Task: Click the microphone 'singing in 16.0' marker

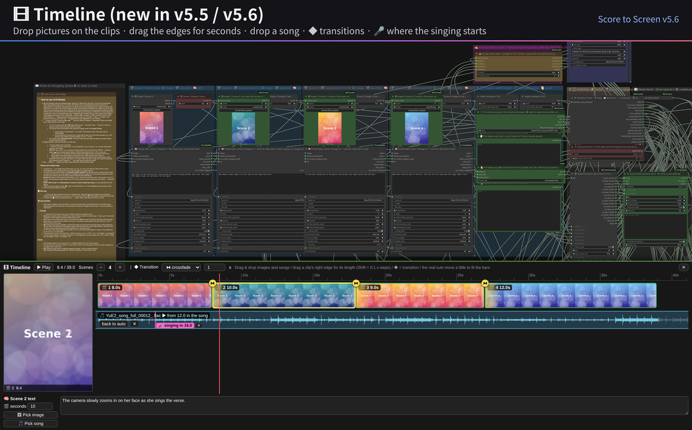Action: [x=175, y=325]
